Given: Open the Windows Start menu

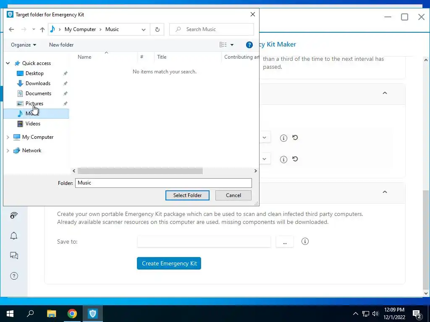Looking at the screenshot, I should [10, 314].
